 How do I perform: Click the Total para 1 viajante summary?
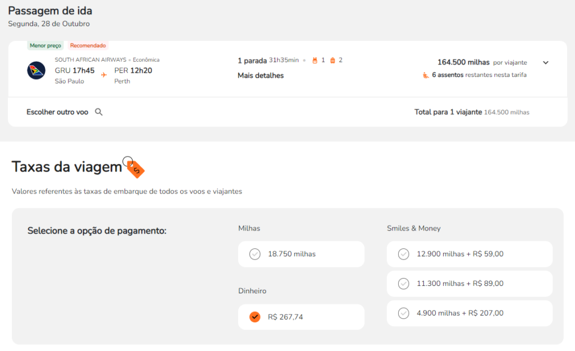click(471, 112)
